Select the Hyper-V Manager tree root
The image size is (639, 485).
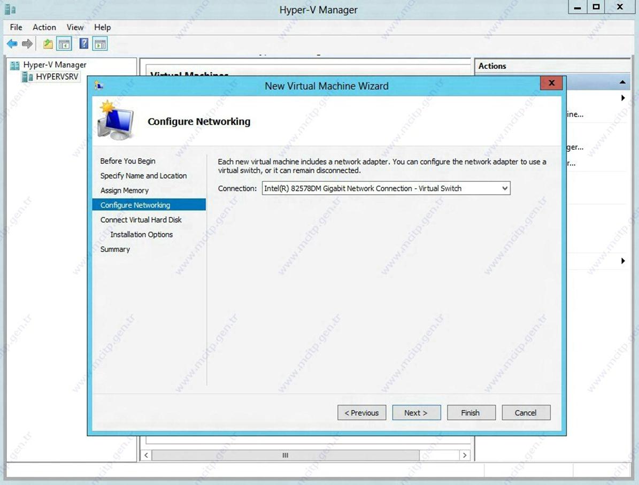tap(55, 65)
